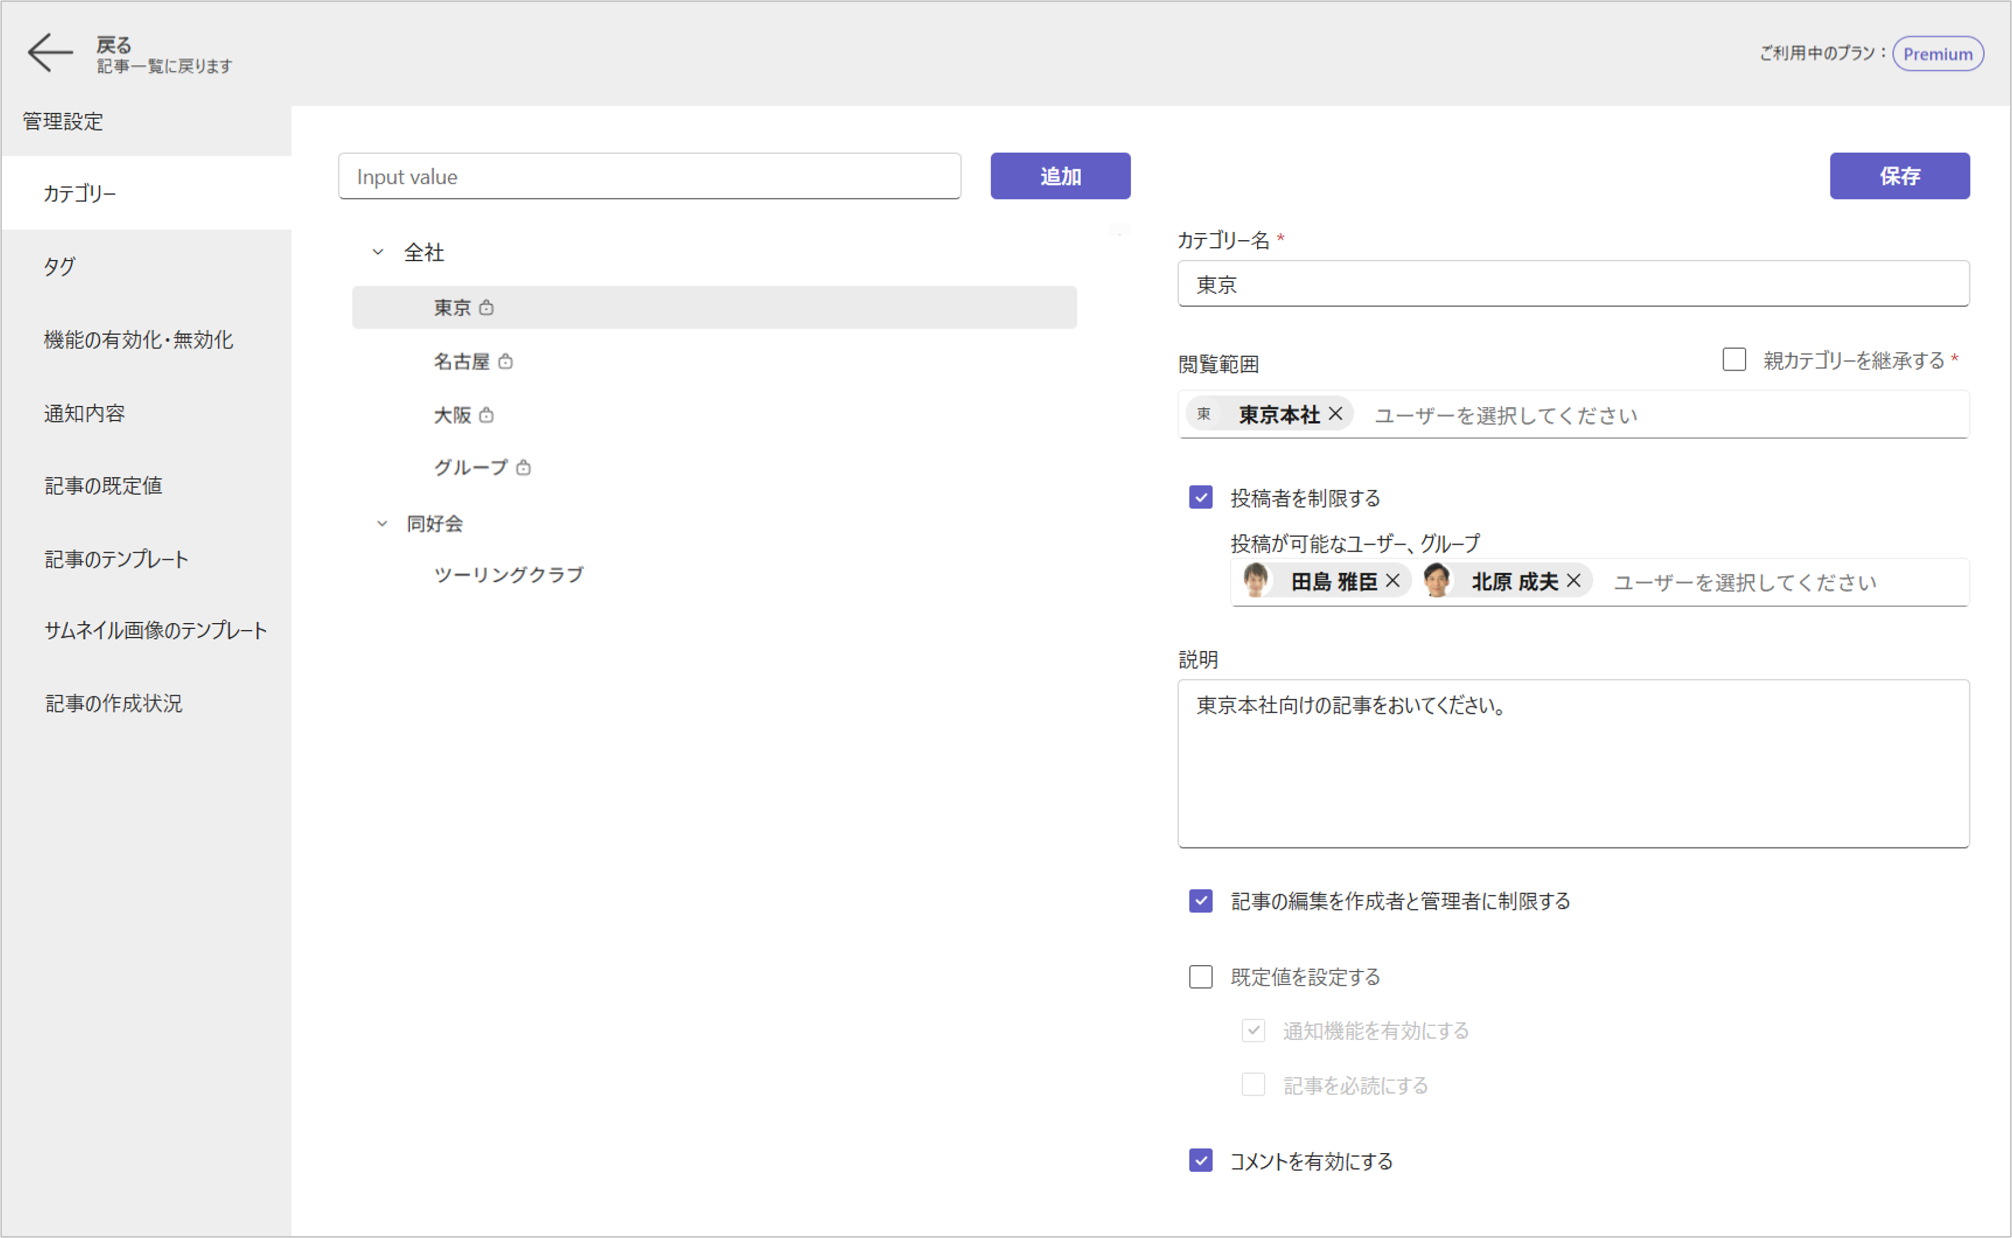Open 記事のテンプレート settings page
2012x1238 pixels.
[x=116, y=559]
